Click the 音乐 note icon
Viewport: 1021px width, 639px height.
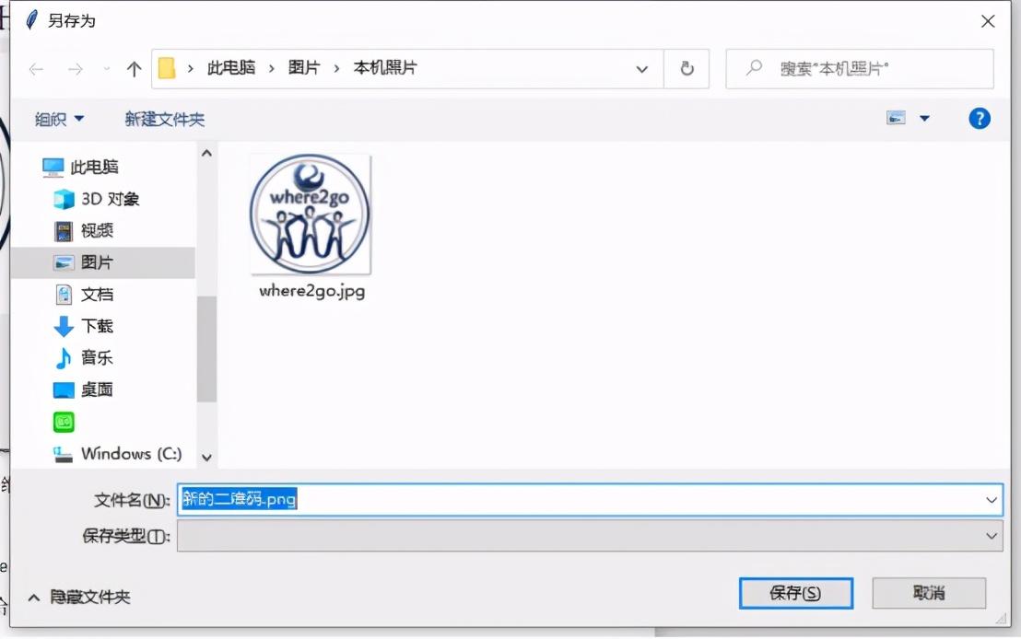tap(64, 358)
